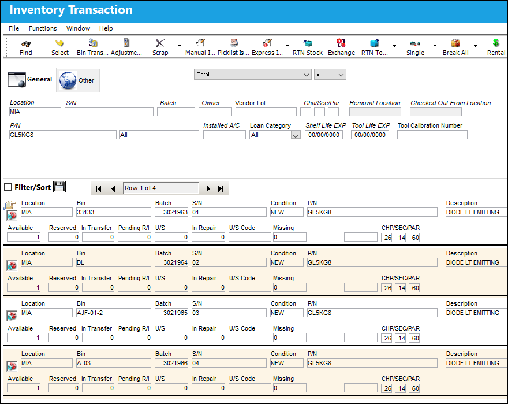Click the record icon for bin 33133
This screenshot has height=404, width=508.
(x=12, y=215)
